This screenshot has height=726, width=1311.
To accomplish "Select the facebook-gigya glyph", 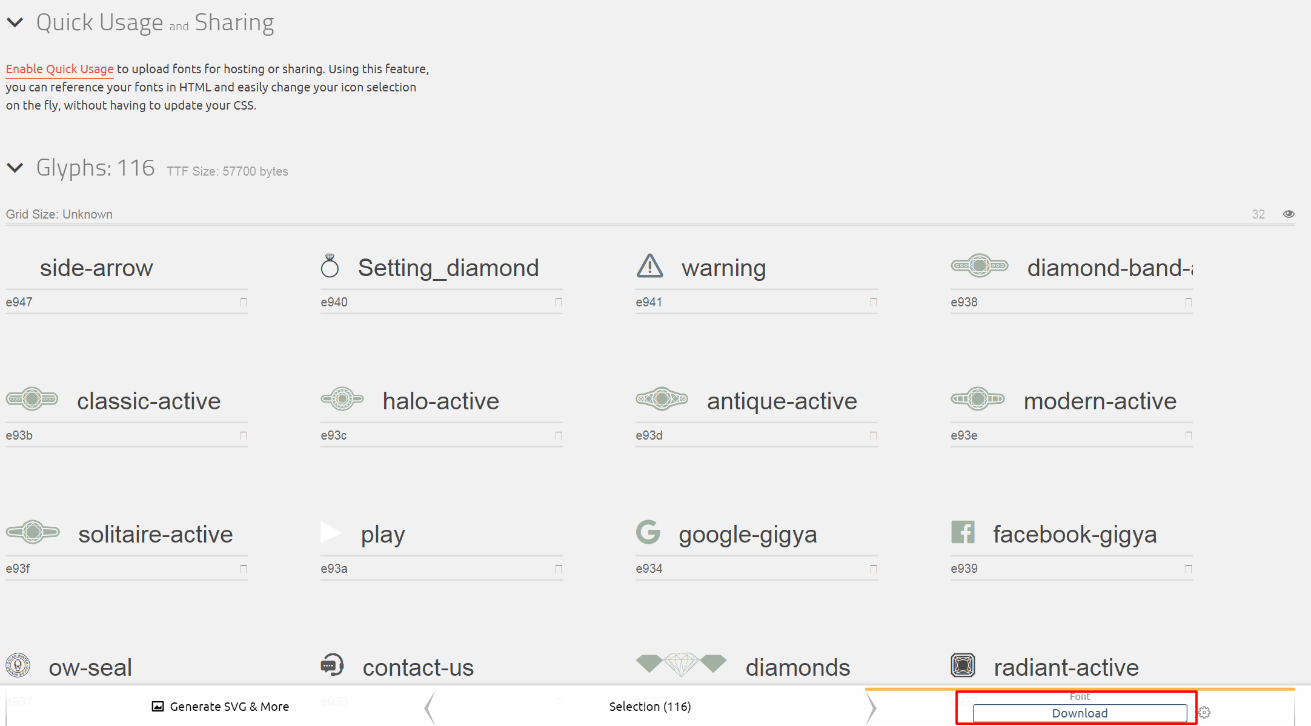I will click(x=963, y=532).
